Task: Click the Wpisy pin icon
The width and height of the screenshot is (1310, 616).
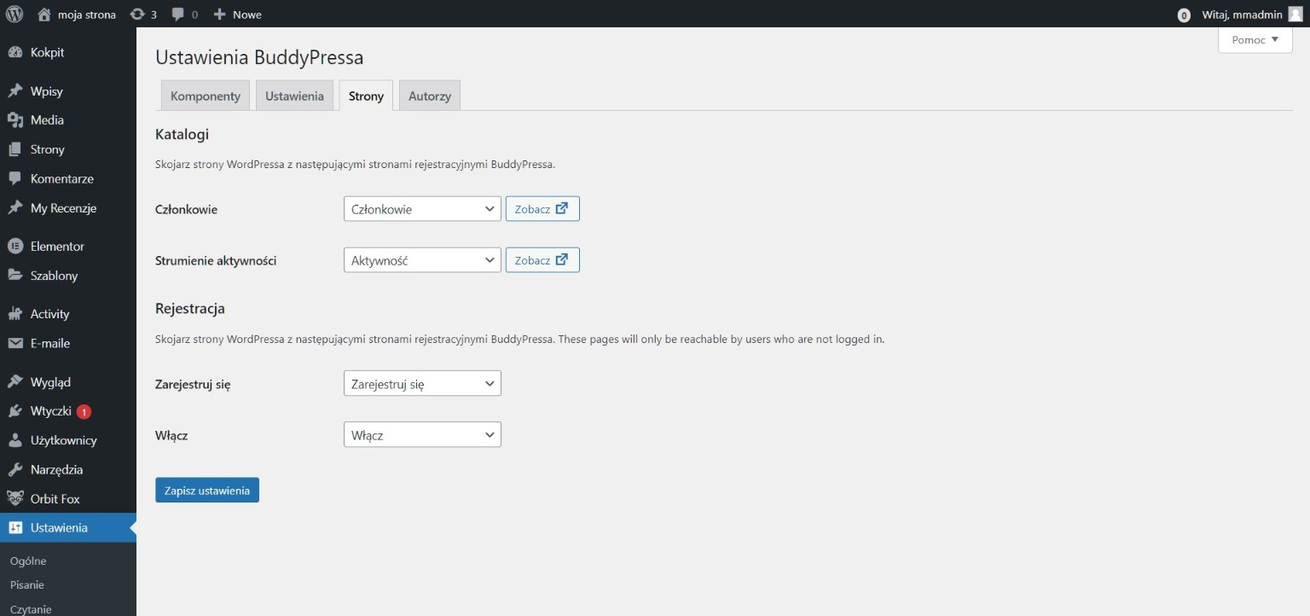Action: (14, 91)
